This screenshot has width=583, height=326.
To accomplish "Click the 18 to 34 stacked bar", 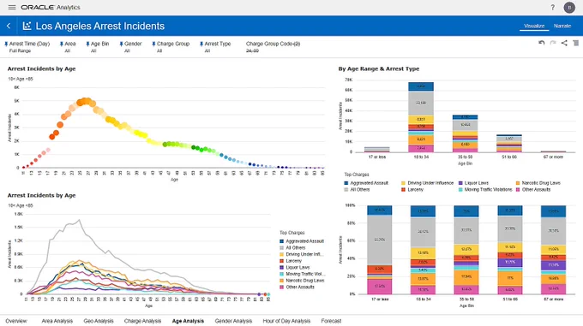I will coord(421,117).
